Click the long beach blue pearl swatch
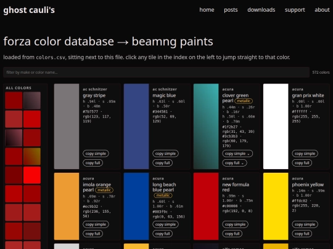Image resolution: width=333 pixels, height=249 pixels. click(136, 206)
